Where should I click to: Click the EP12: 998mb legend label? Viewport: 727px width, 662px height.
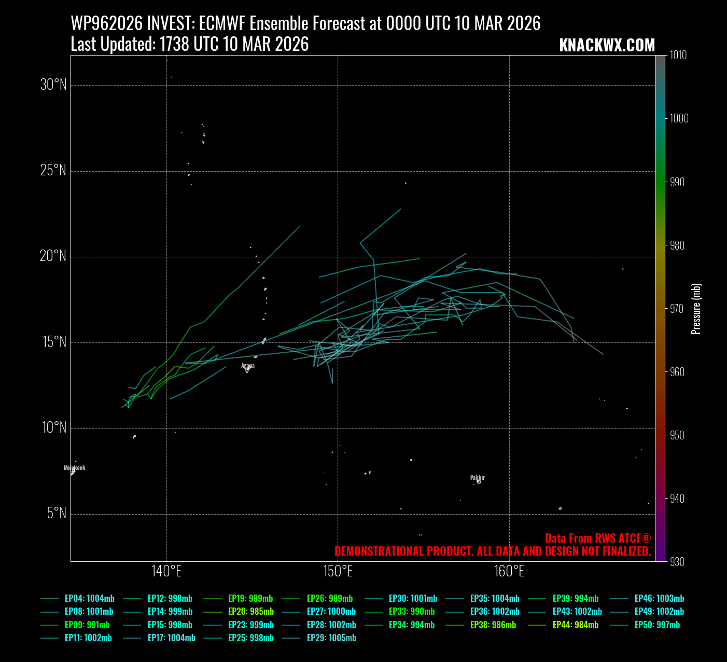170,598
